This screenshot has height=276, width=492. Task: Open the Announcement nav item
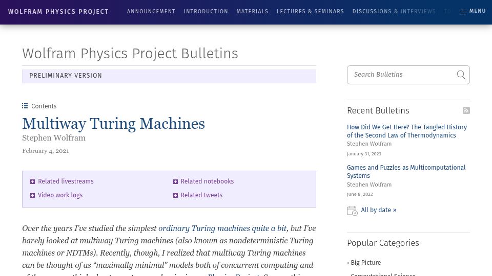coord(151,11)
